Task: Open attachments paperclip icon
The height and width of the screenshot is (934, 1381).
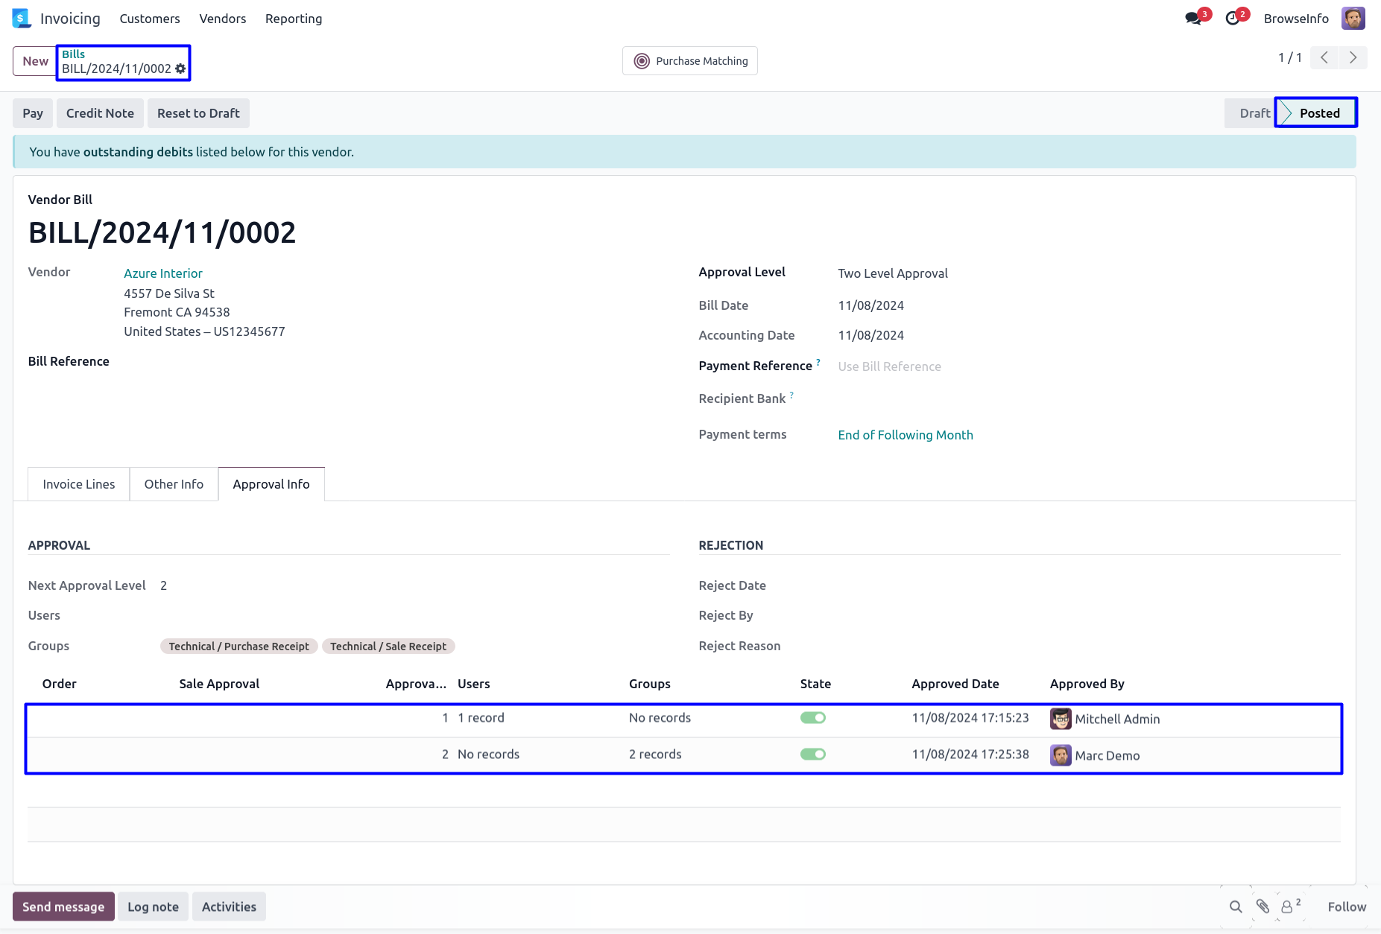Action: 1263,906
